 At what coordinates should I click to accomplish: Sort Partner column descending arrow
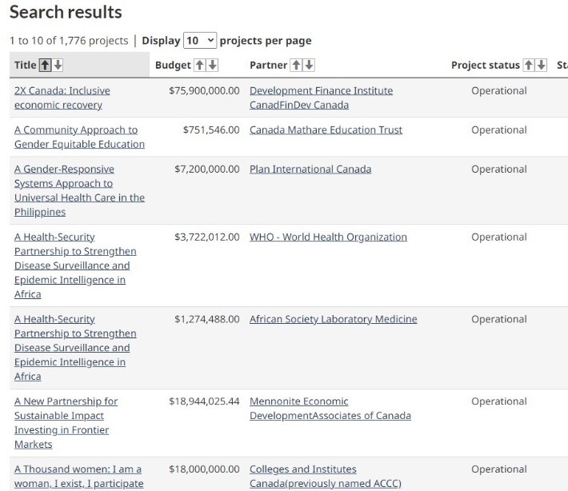point(309,66)
